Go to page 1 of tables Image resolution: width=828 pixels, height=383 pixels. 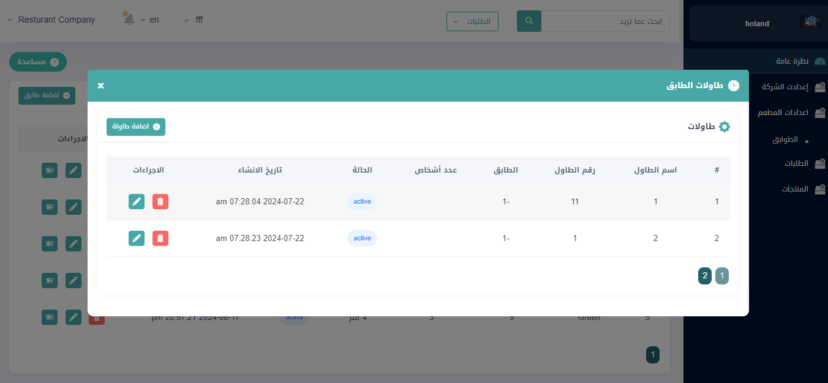click(x=722, y=276)
